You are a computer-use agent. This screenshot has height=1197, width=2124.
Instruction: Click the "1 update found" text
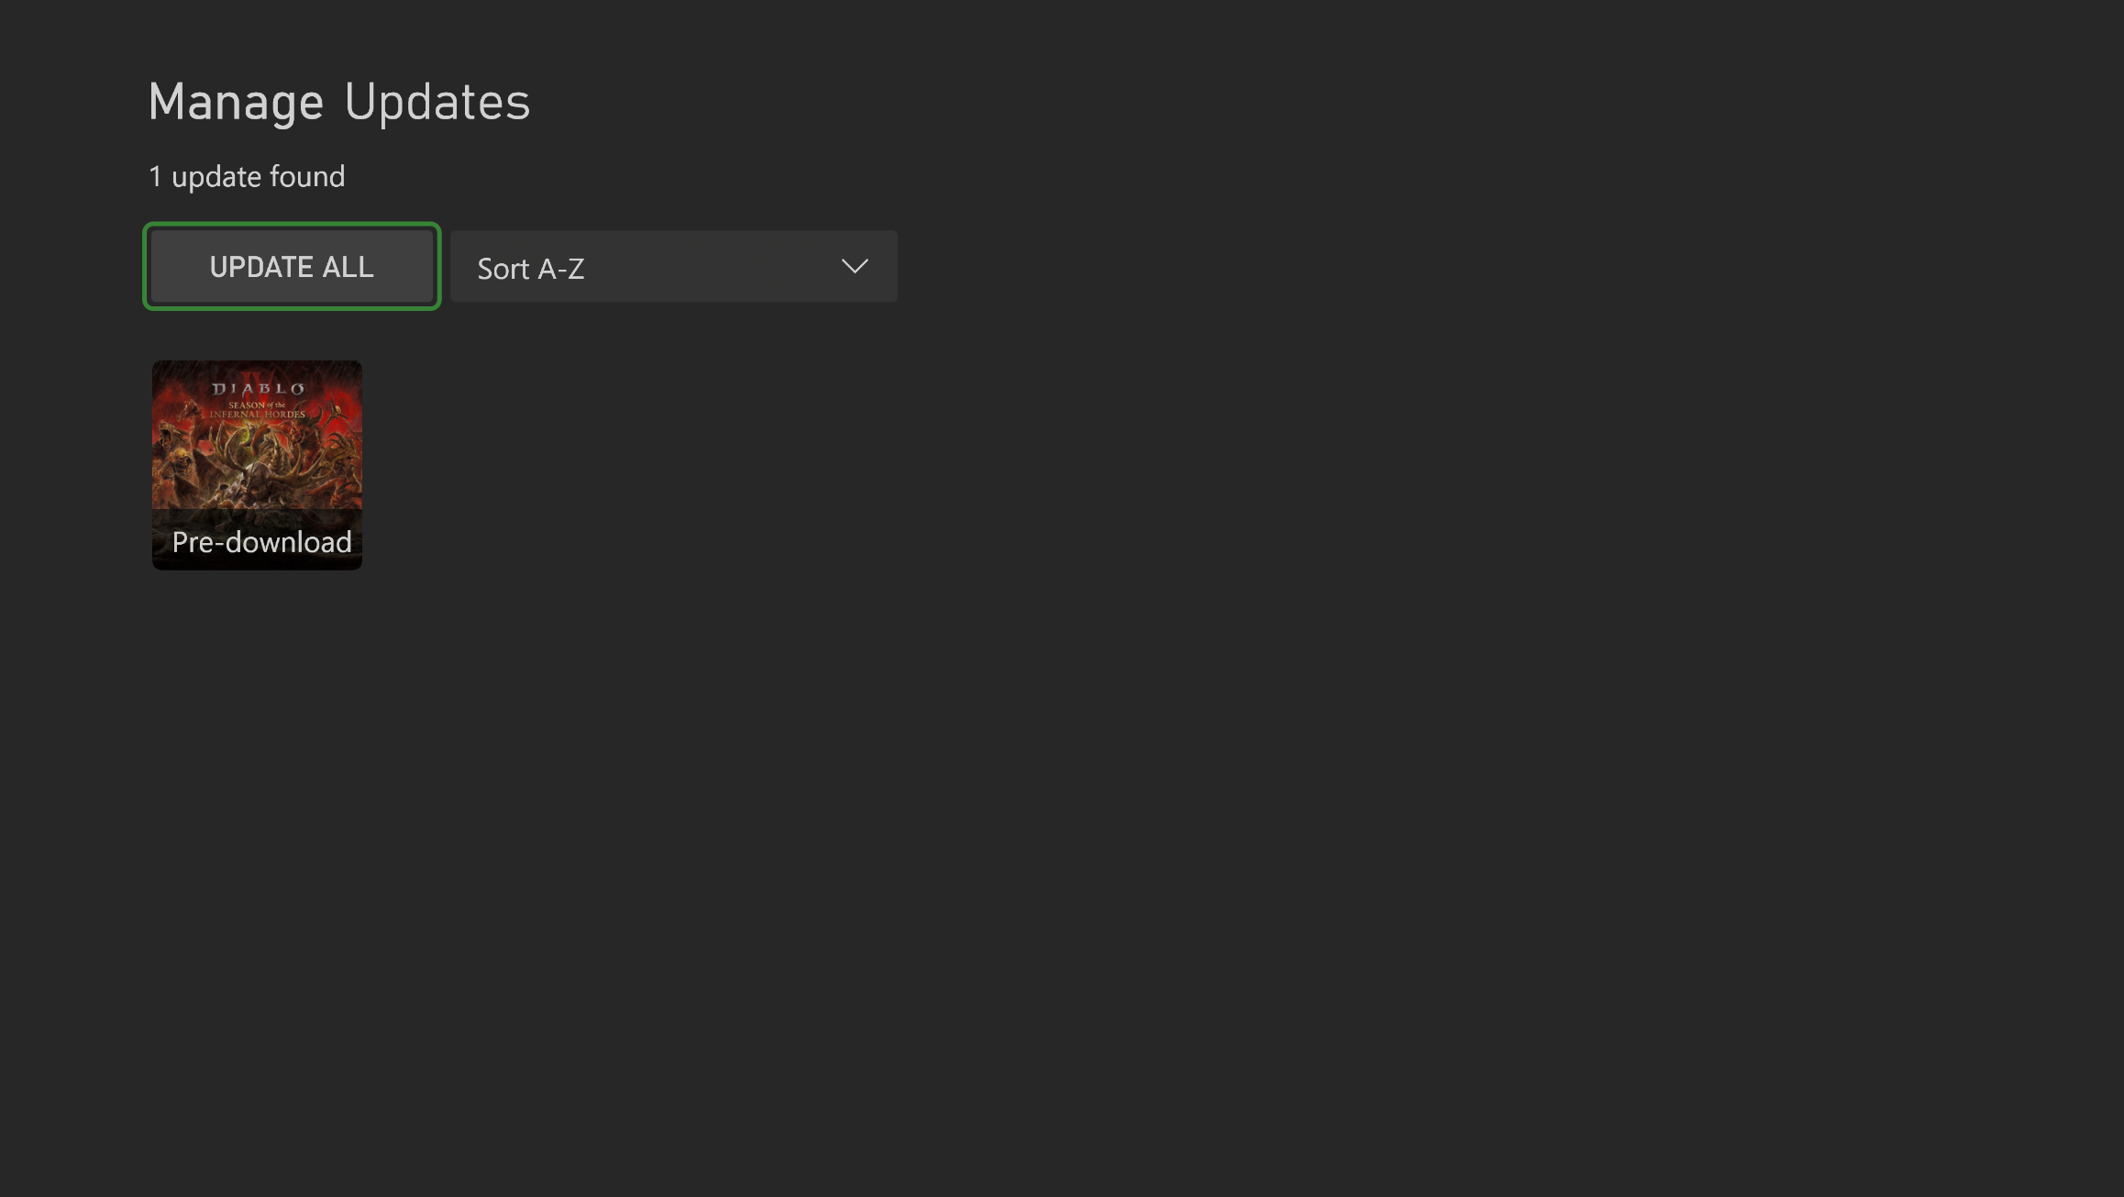coord(247,177)
